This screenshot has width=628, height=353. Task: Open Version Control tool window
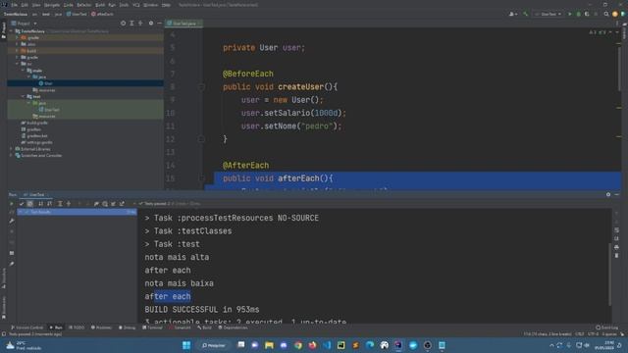(26, 328)
